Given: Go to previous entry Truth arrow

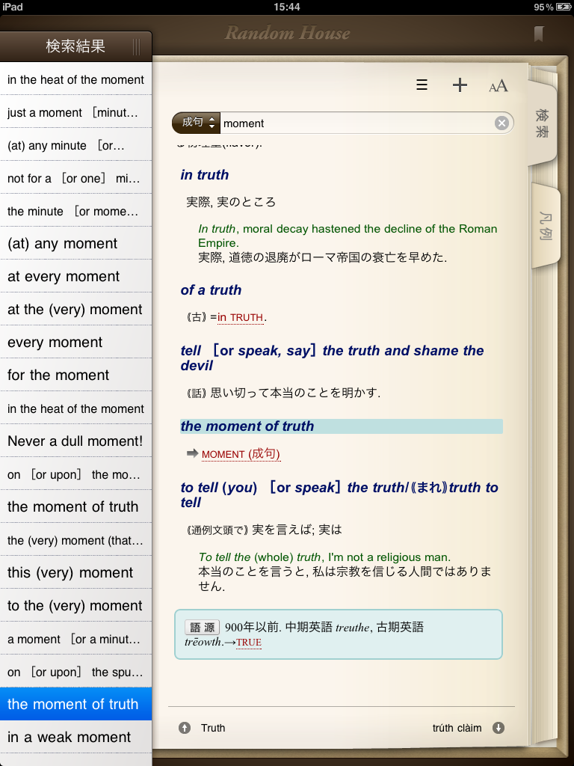Looking at the screenshot, I should click(185, 728).
